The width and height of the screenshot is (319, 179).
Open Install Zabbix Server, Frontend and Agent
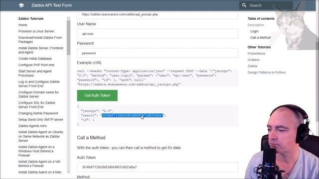tap(41, 50)
